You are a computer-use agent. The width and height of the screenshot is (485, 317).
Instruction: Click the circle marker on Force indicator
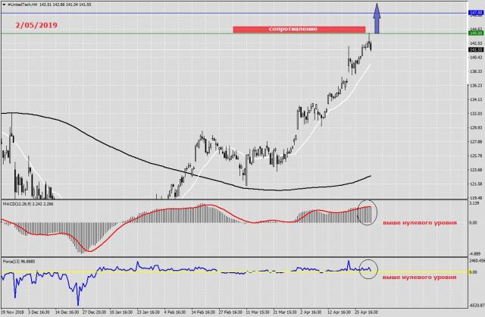tap(366, 268)
